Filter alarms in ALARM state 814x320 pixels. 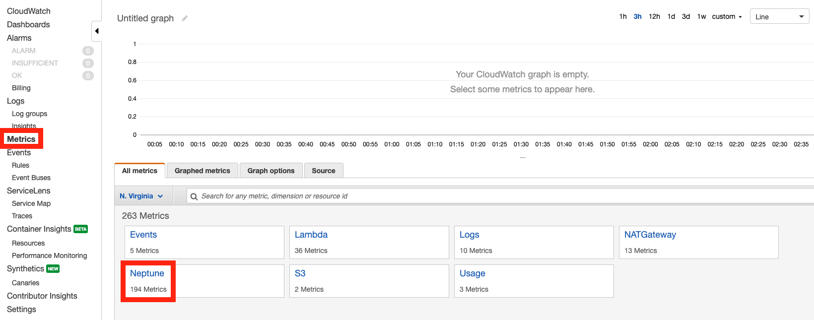24,51
